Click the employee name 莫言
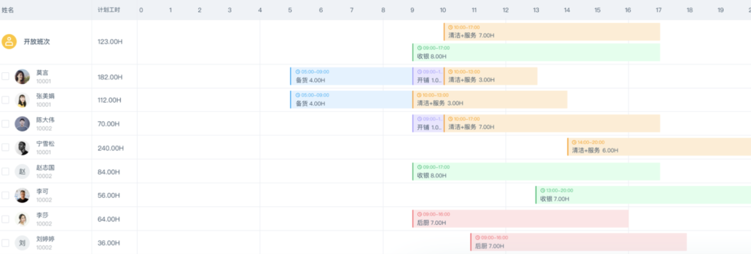 [42, 73]
